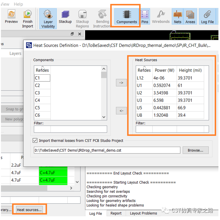
Task: Sort Heat Sources by Refdes header
Action: 144,70
